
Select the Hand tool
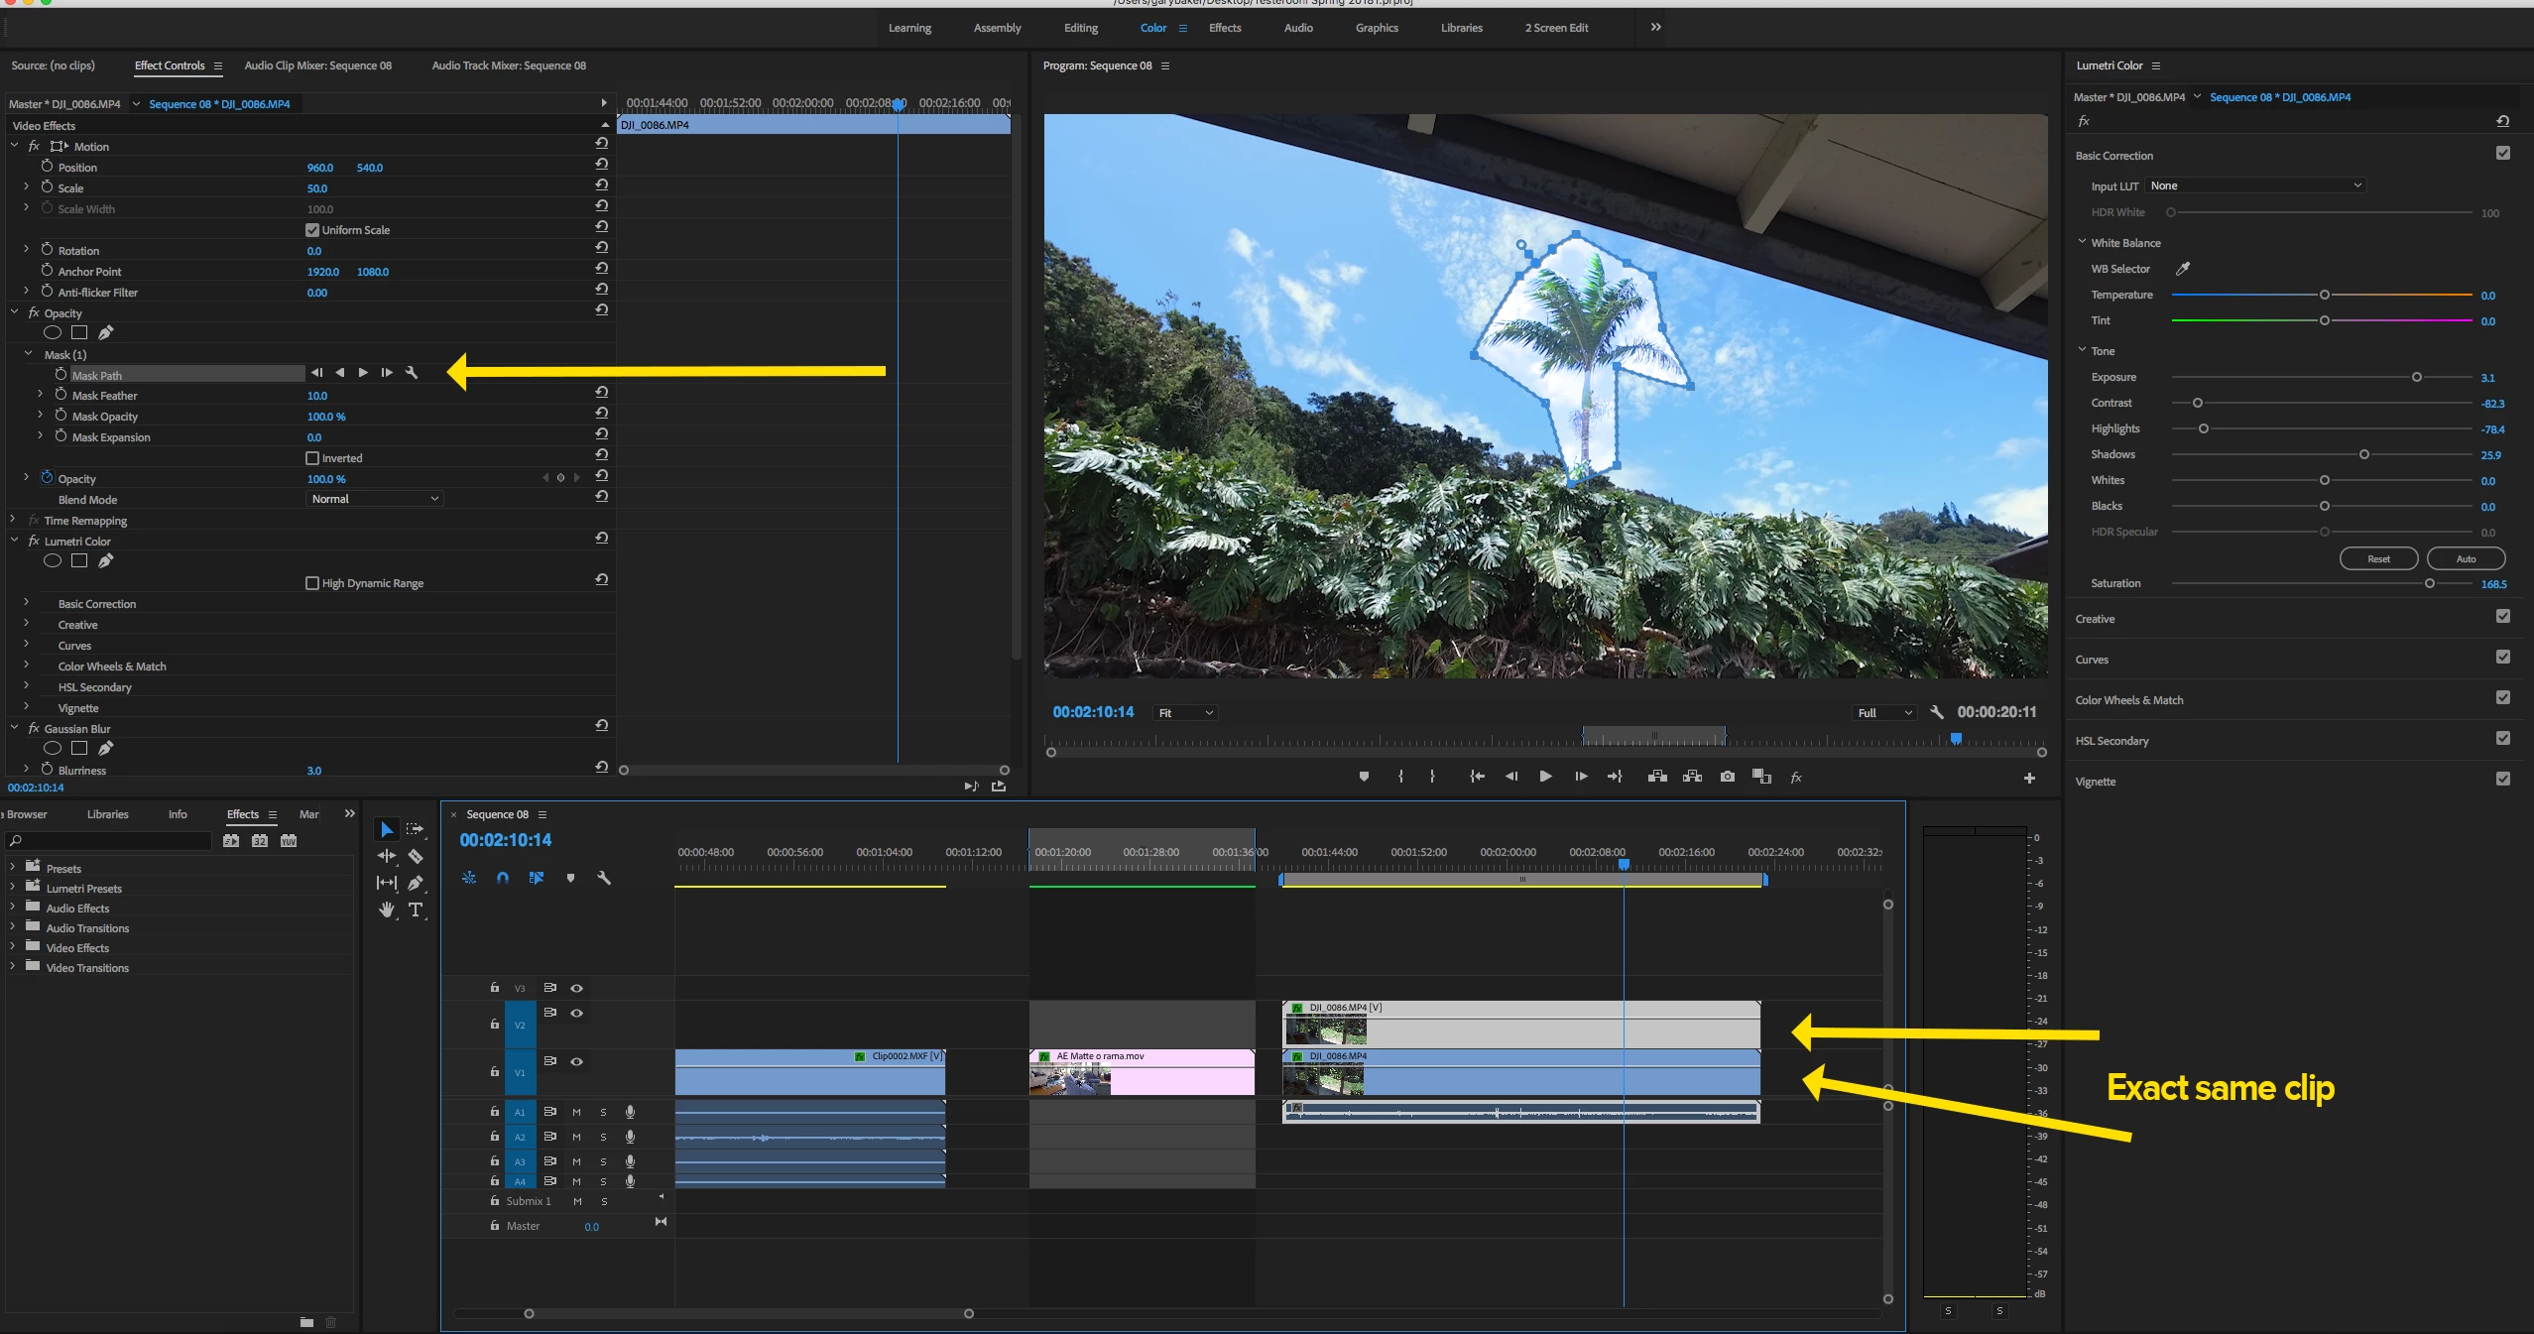point(387,910)
